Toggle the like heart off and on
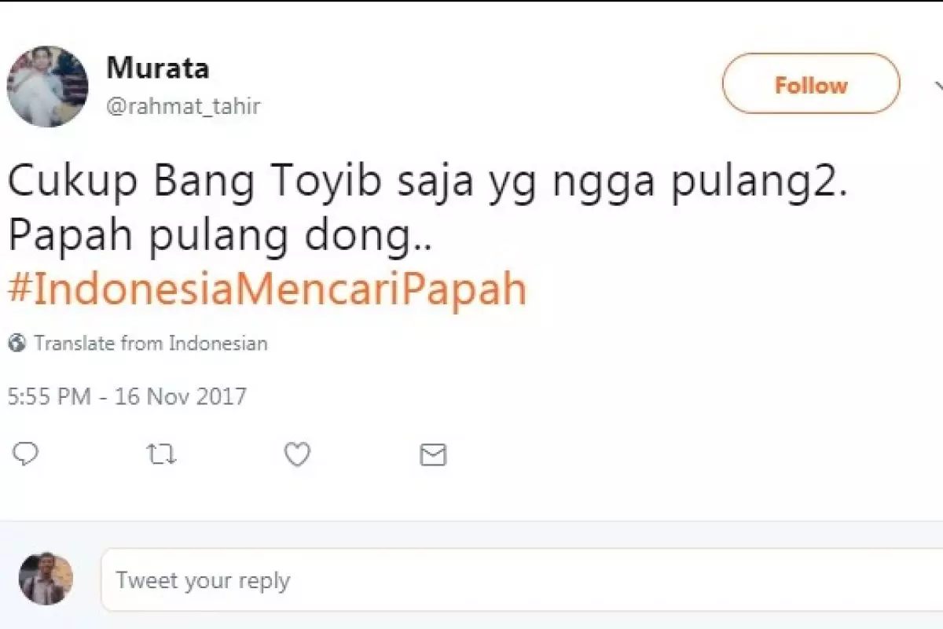943x629 pixels. tap(296, 454)
